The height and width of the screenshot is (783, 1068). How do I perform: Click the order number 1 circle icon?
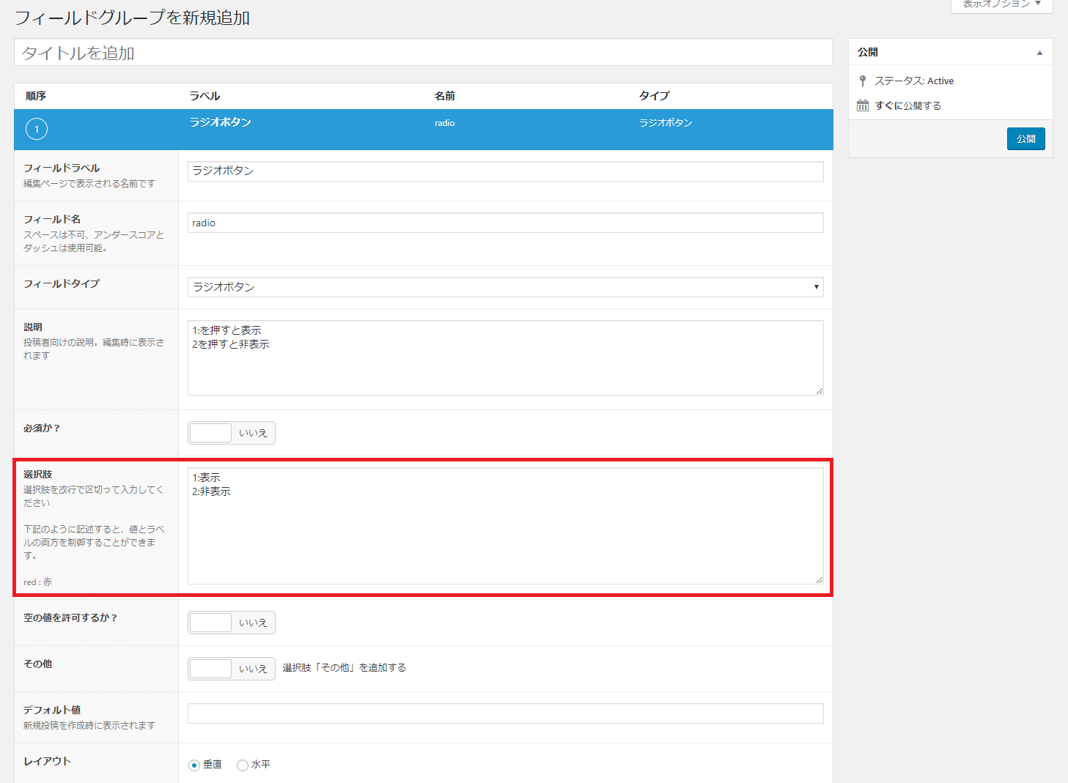click(37, 129)
